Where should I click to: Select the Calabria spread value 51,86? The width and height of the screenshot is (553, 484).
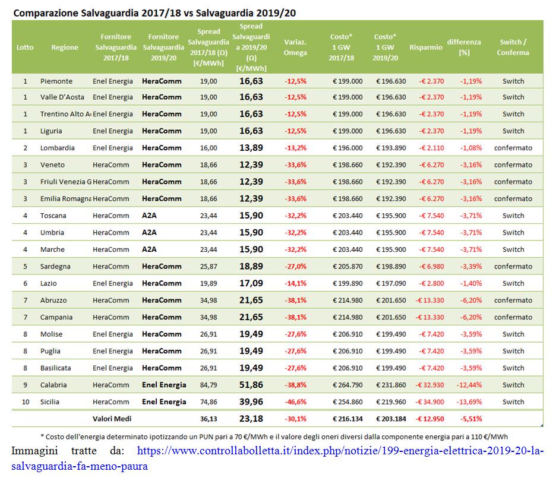coord(251,385)
